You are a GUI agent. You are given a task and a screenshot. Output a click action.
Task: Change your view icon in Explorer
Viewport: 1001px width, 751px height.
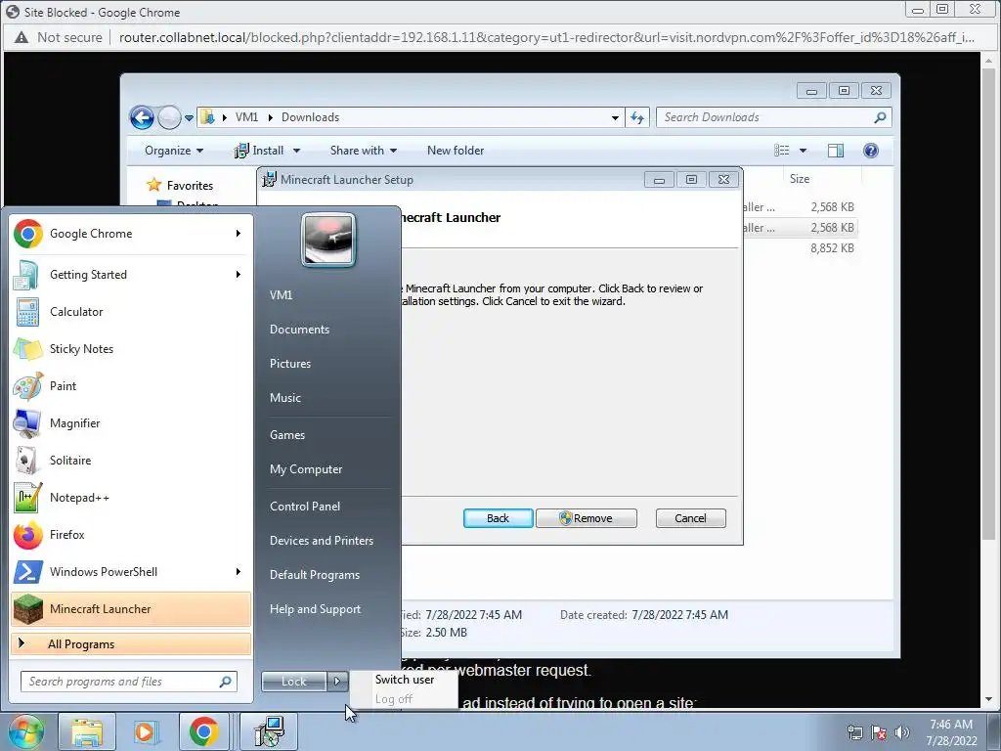[x=782, y=151]
